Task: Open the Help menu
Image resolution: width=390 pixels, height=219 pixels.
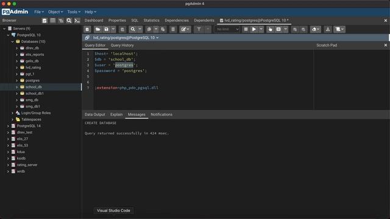Action: tap(90, 12)
